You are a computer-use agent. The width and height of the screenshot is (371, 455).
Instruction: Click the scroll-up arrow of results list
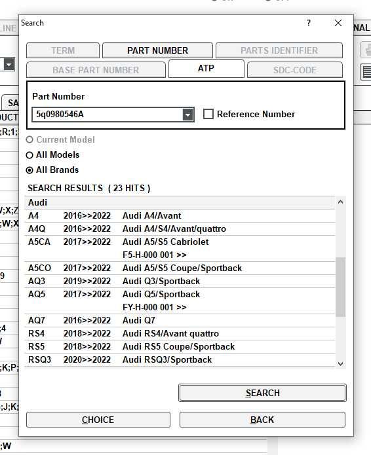340,202
